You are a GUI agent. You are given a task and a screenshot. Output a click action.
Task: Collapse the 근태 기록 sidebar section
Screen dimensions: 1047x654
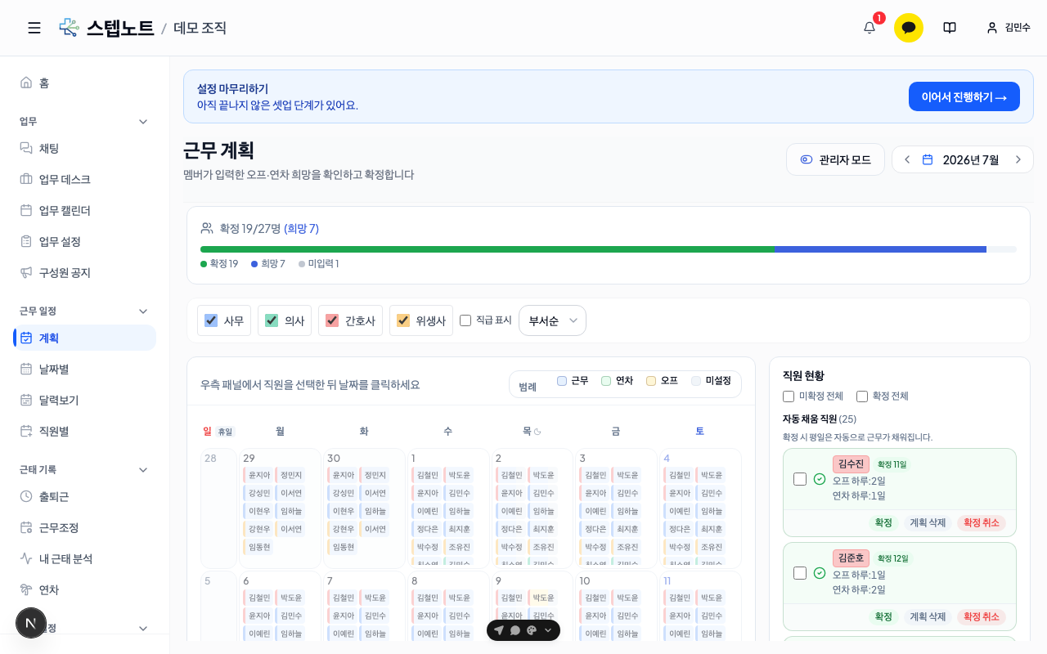coord(143,469)
